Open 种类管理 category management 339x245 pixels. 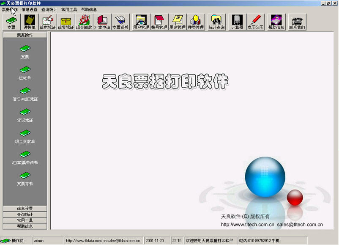196,22
